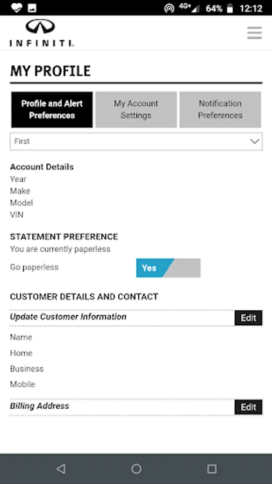Switch to My Account Settings tab
This screenshot has height=484, width=272.
(136, 109)
